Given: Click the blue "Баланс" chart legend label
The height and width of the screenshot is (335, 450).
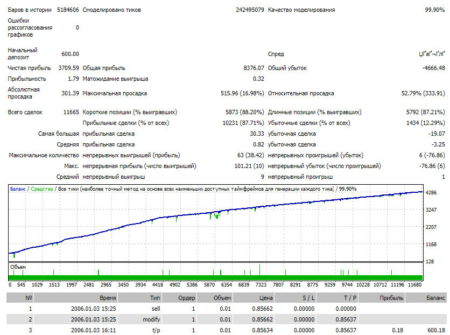Looking at the screenshot, I should [x=18, y=189].
